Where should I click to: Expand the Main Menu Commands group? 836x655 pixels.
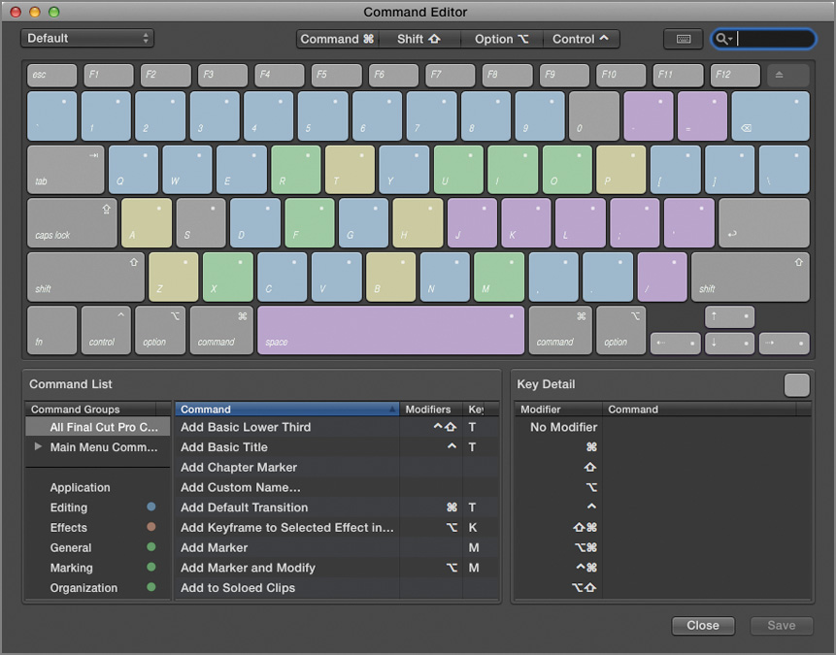tap(38, 446)
